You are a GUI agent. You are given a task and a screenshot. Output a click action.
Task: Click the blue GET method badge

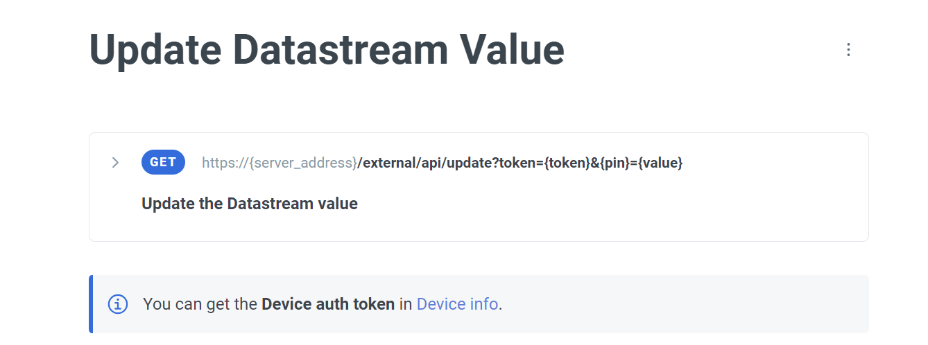point(163,162)
